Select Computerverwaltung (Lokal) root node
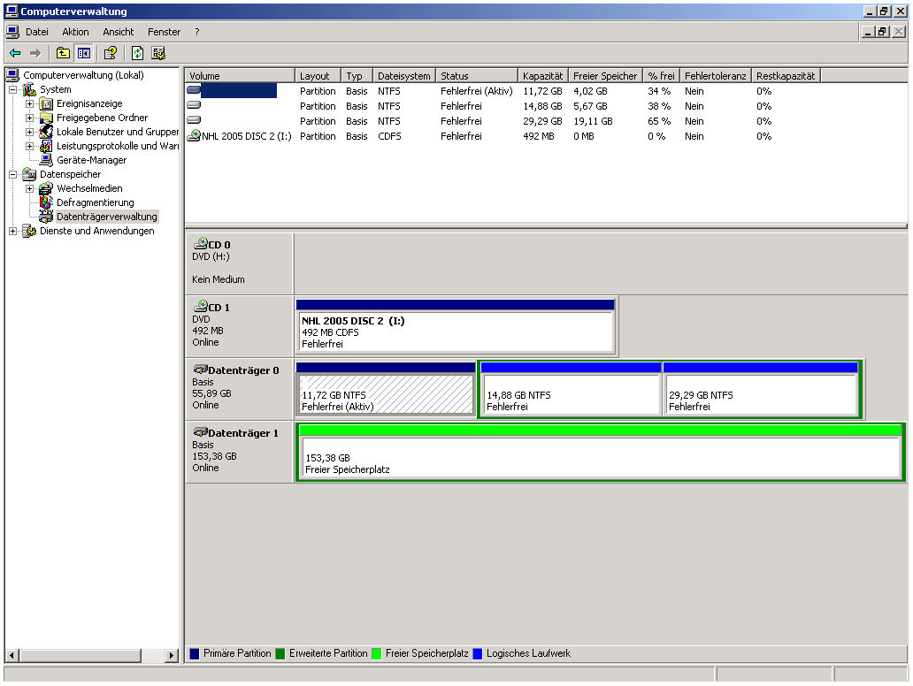 83,75
